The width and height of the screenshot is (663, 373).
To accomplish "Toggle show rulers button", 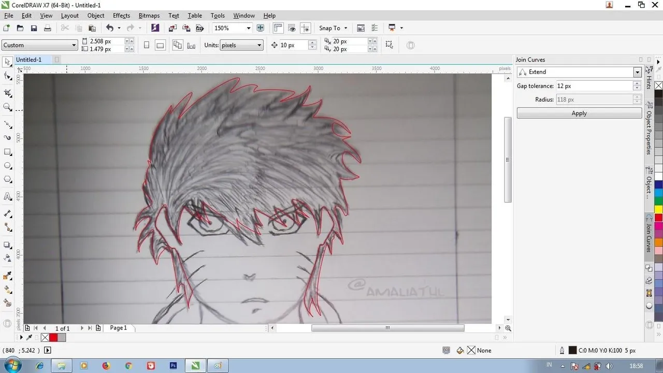I will (278, 28).
